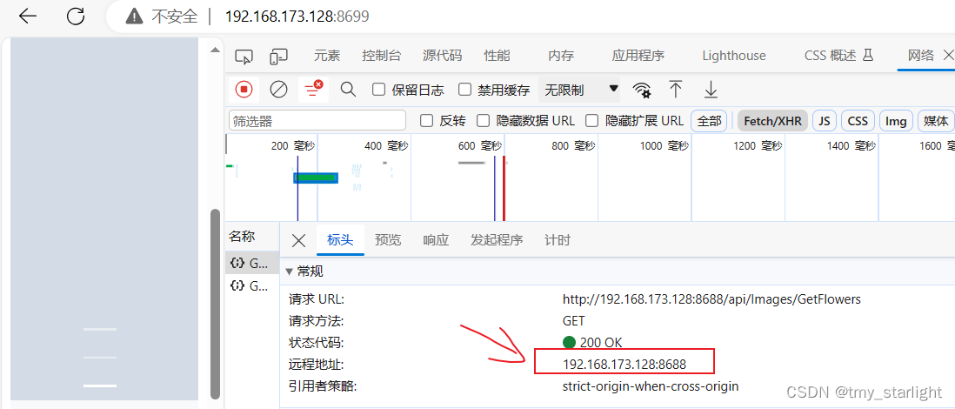This screenshot has width=955, height=409.
Task: Click the 筛选器 filter input field
Action: coord(317,121)
